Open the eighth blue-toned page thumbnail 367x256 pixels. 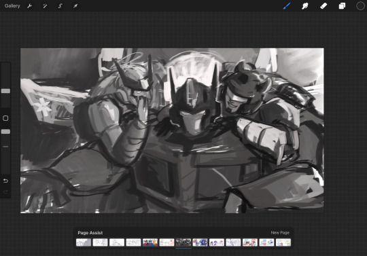pos(200,242)
